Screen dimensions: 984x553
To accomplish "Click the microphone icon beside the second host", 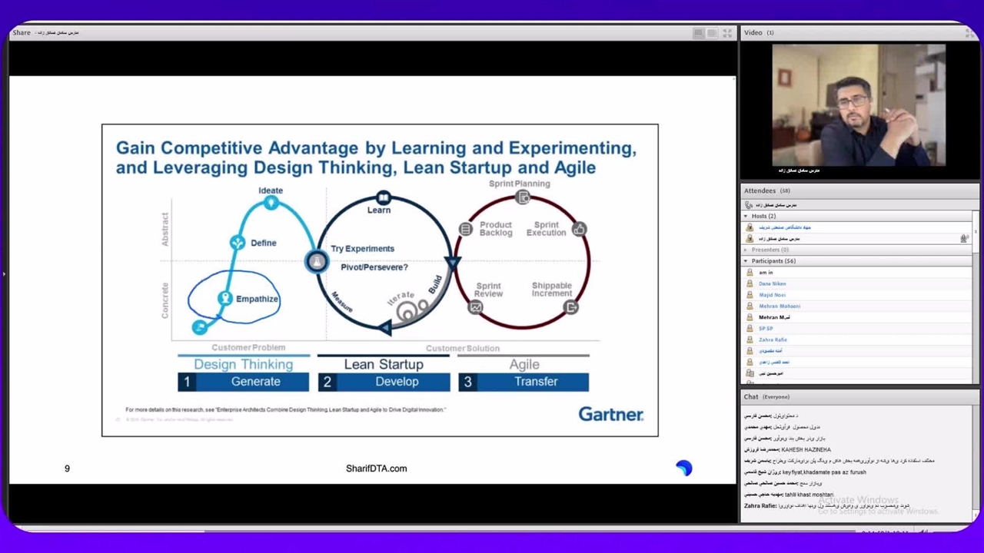I will 963,239.
